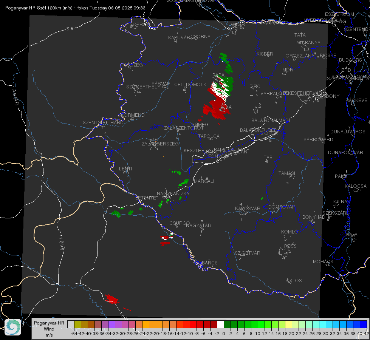Click the A 9 (AT) road label

click(15, 97)
